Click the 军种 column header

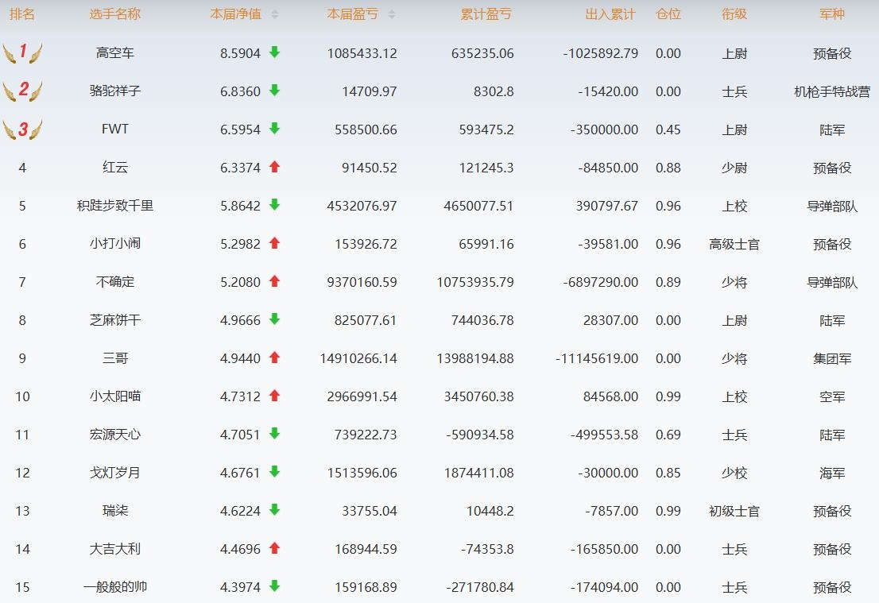click(832, 15)
